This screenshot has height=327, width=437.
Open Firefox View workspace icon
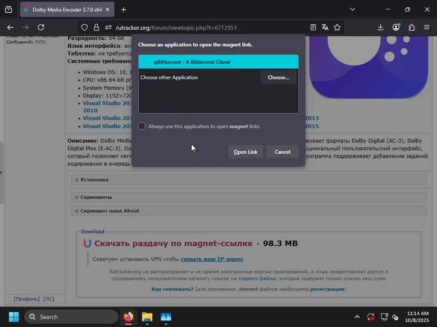(x=9, y=9)
